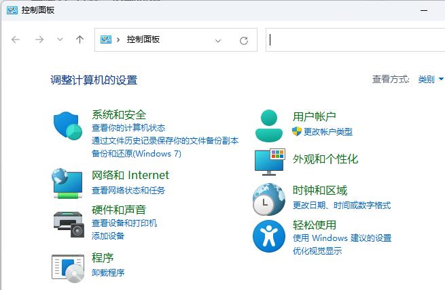Viewport: 445px width, 290px height.
Task: Open 外观和个性化 category
Action: click(325, 159)
